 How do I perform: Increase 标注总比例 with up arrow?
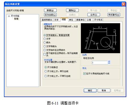[109, 62]
